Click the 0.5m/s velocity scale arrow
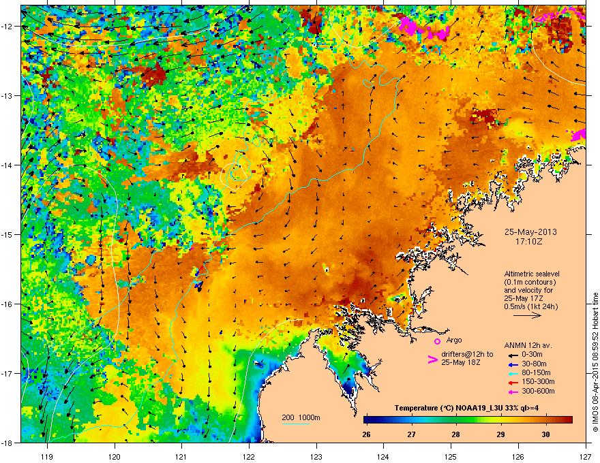600x463 pixels. coord(527,315)
